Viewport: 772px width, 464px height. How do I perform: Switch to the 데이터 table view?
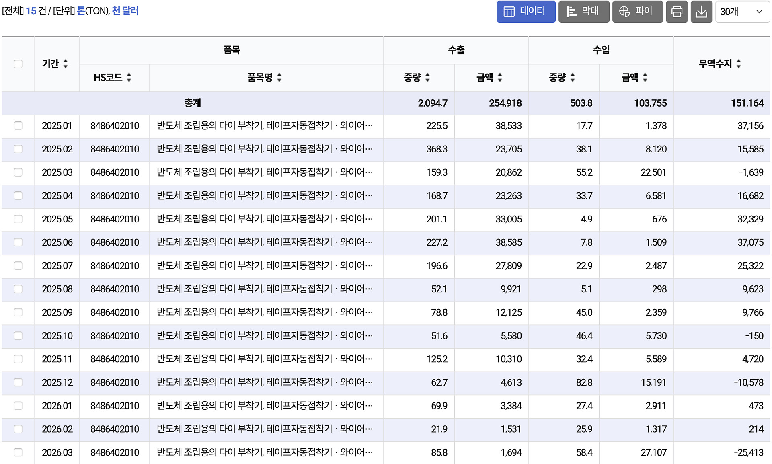(x=526, y=11)
